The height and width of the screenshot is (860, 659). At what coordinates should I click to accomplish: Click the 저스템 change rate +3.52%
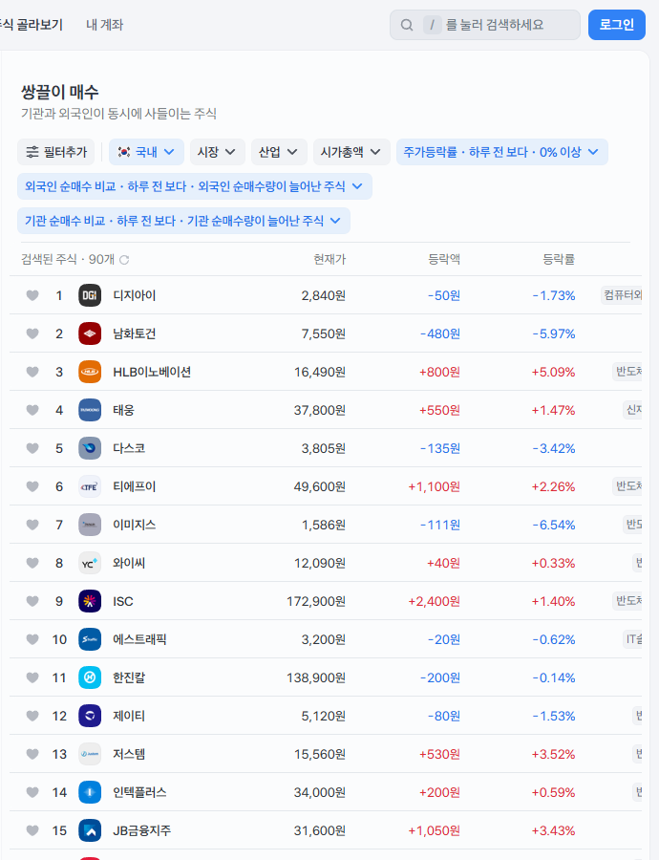(553, 755)
